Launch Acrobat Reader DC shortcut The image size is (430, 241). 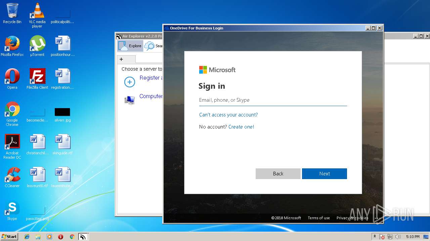(x=12, y=147)
